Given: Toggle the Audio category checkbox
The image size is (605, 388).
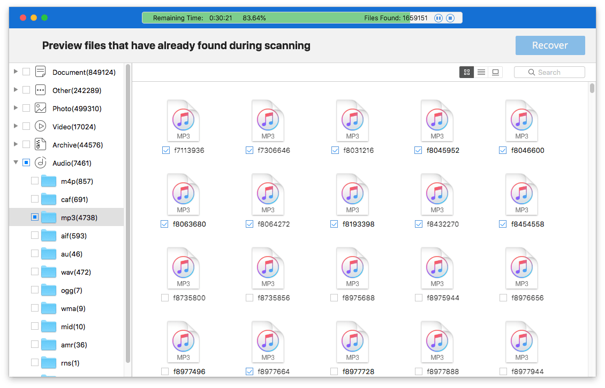Looking at the screenshot, I should (26, 162).
